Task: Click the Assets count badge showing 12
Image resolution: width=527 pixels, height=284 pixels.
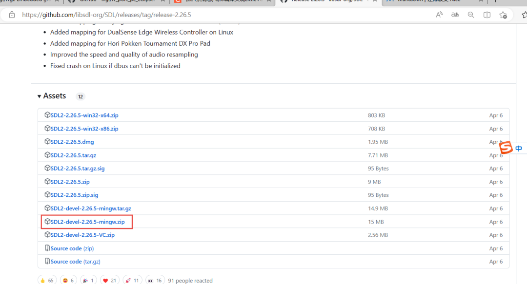Action: tap(81, 96)
